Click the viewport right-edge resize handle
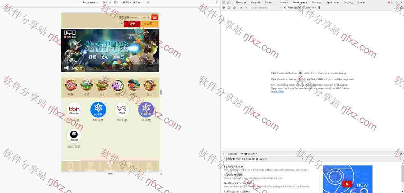 [x=161, y=92]
